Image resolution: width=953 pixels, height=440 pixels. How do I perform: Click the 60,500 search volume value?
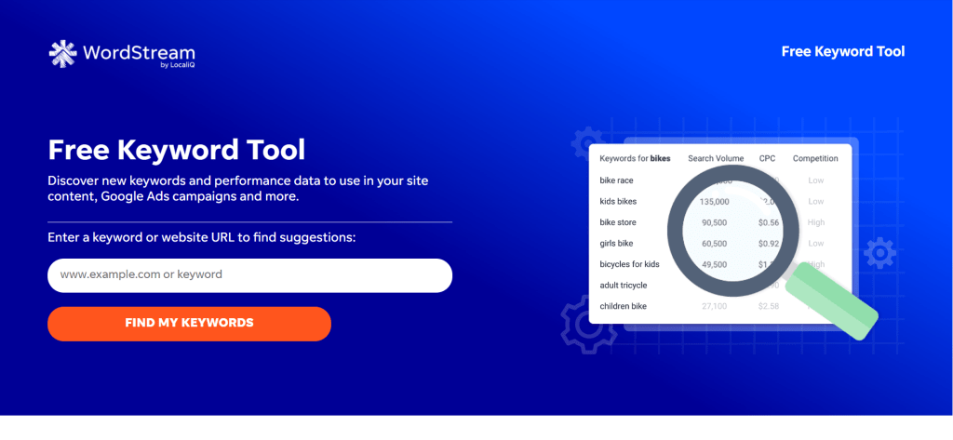[714, 243]
